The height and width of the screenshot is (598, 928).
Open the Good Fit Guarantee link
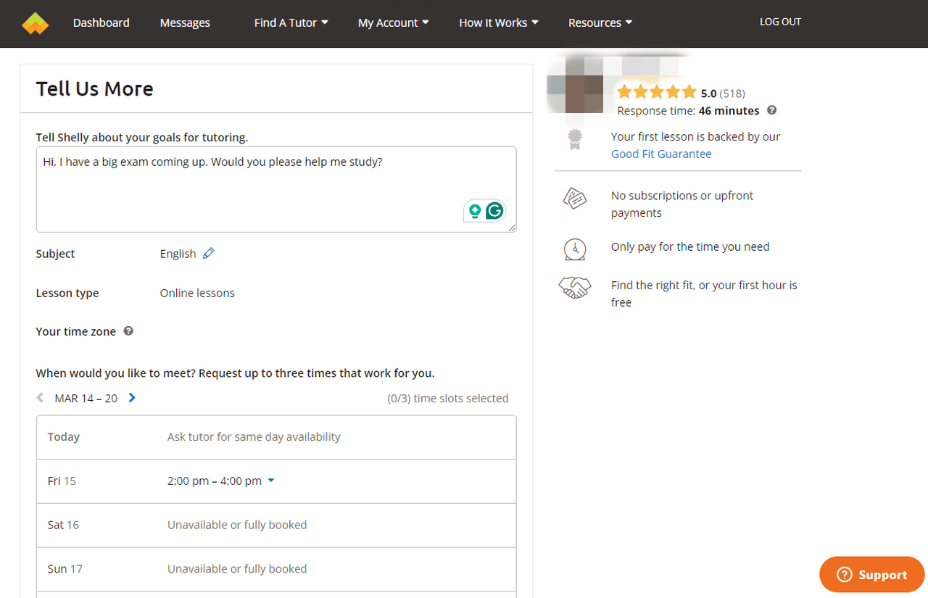point(661,154)
